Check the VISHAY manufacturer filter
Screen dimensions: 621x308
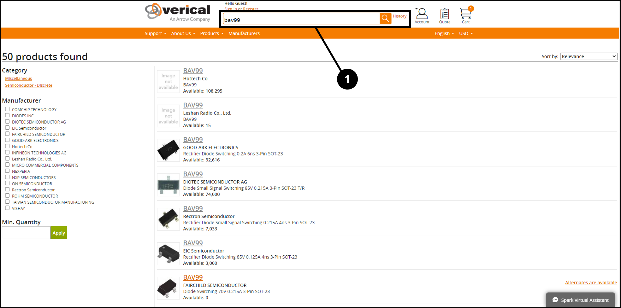(7, 207)
